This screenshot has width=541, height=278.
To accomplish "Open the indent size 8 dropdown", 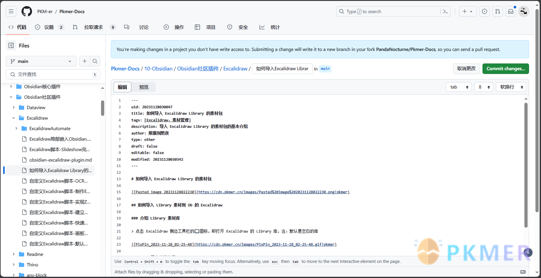I will pos(484,87).
